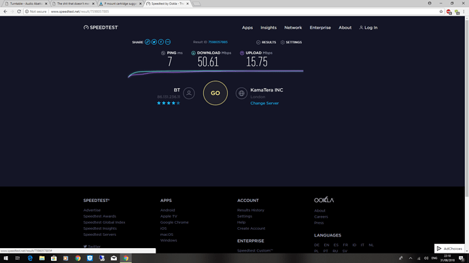Open Chrome's three-dot menu
Image resolution: width=469 pixels, height=263 pixels.
pos(464,12)
